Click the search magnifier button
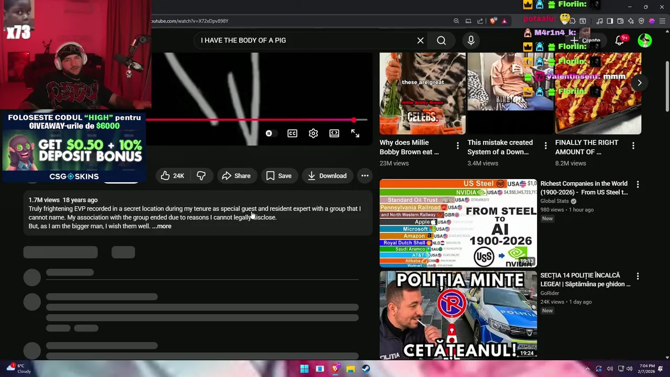 tap(441, 40)
